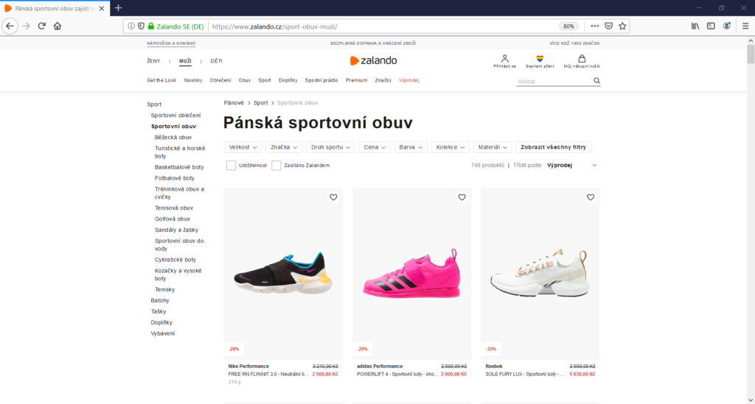Click the Zalando logo
The height and width of the screenshot is (404, 755).
[x=373, y=60]
